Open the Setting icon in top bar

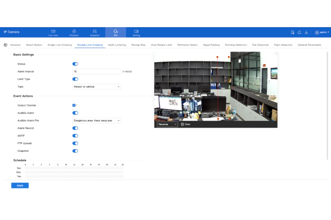136,32
